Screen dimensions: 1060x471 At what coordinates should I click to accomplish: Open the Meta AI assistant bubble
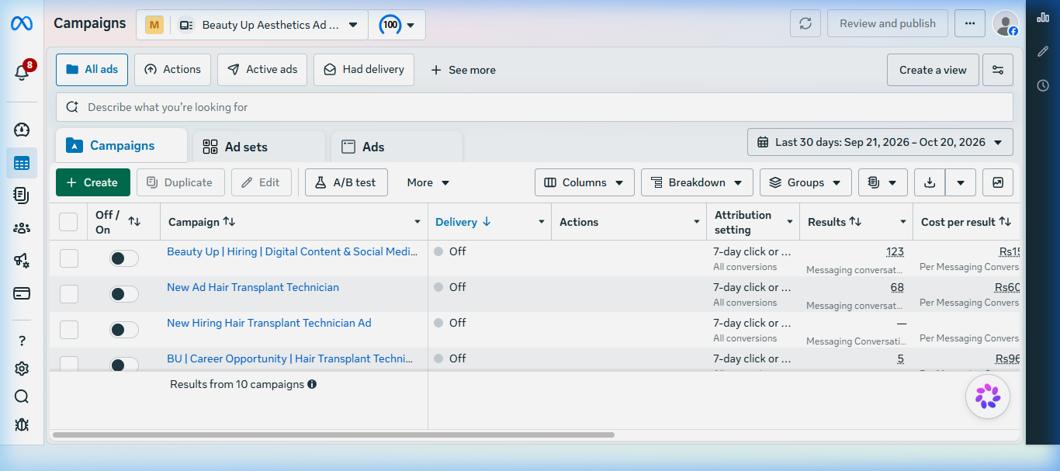(x=988, y=397)
